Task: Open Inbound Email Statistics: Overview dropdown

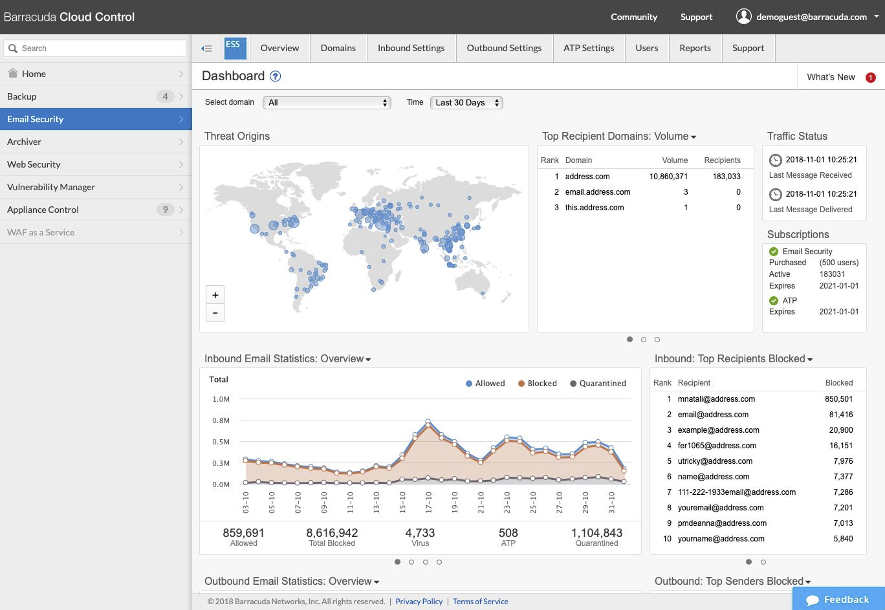Action: [x=288, y=359]
